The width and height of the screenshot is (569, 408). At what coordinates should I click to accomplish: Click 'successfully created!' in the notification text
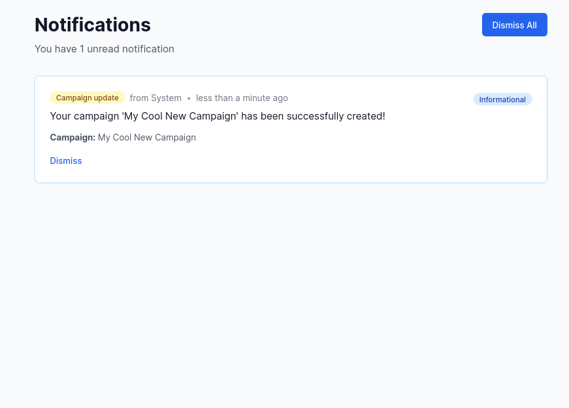[336, 116]
